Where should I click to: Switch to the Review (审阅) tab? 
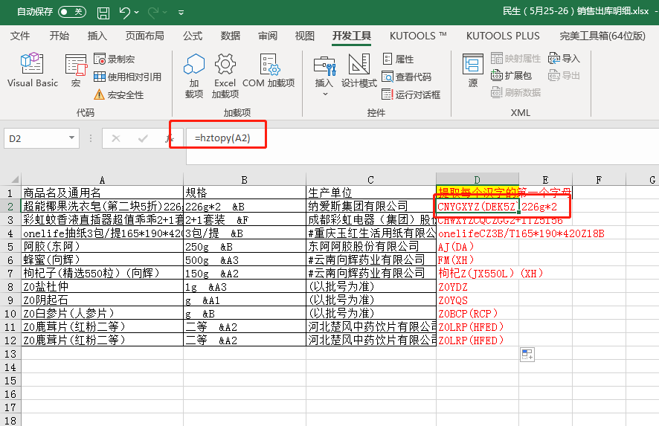pos(268,36)
